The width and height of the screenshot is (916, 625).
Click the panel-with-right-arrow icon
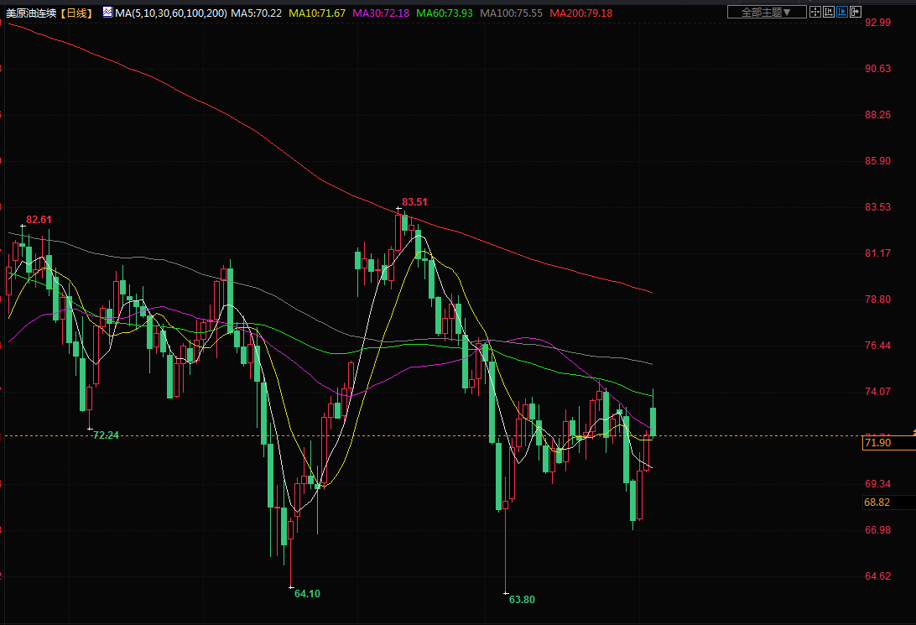856,12
